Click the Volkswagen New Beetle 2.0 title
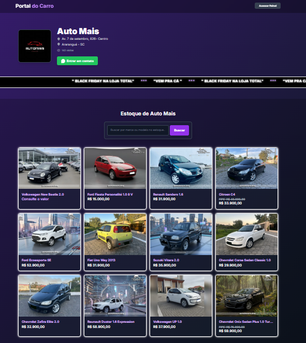Screen dimensions: 306x343 pyautogui.click(x=42, y=194)
